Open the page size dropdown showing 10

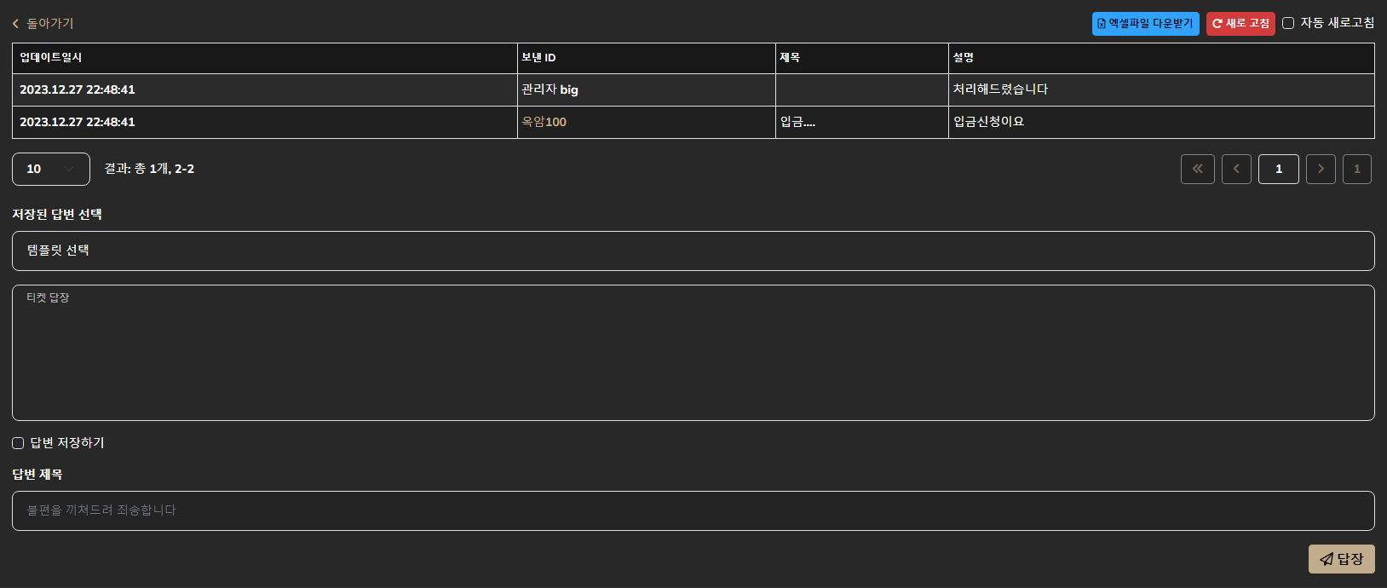(51, 169)
